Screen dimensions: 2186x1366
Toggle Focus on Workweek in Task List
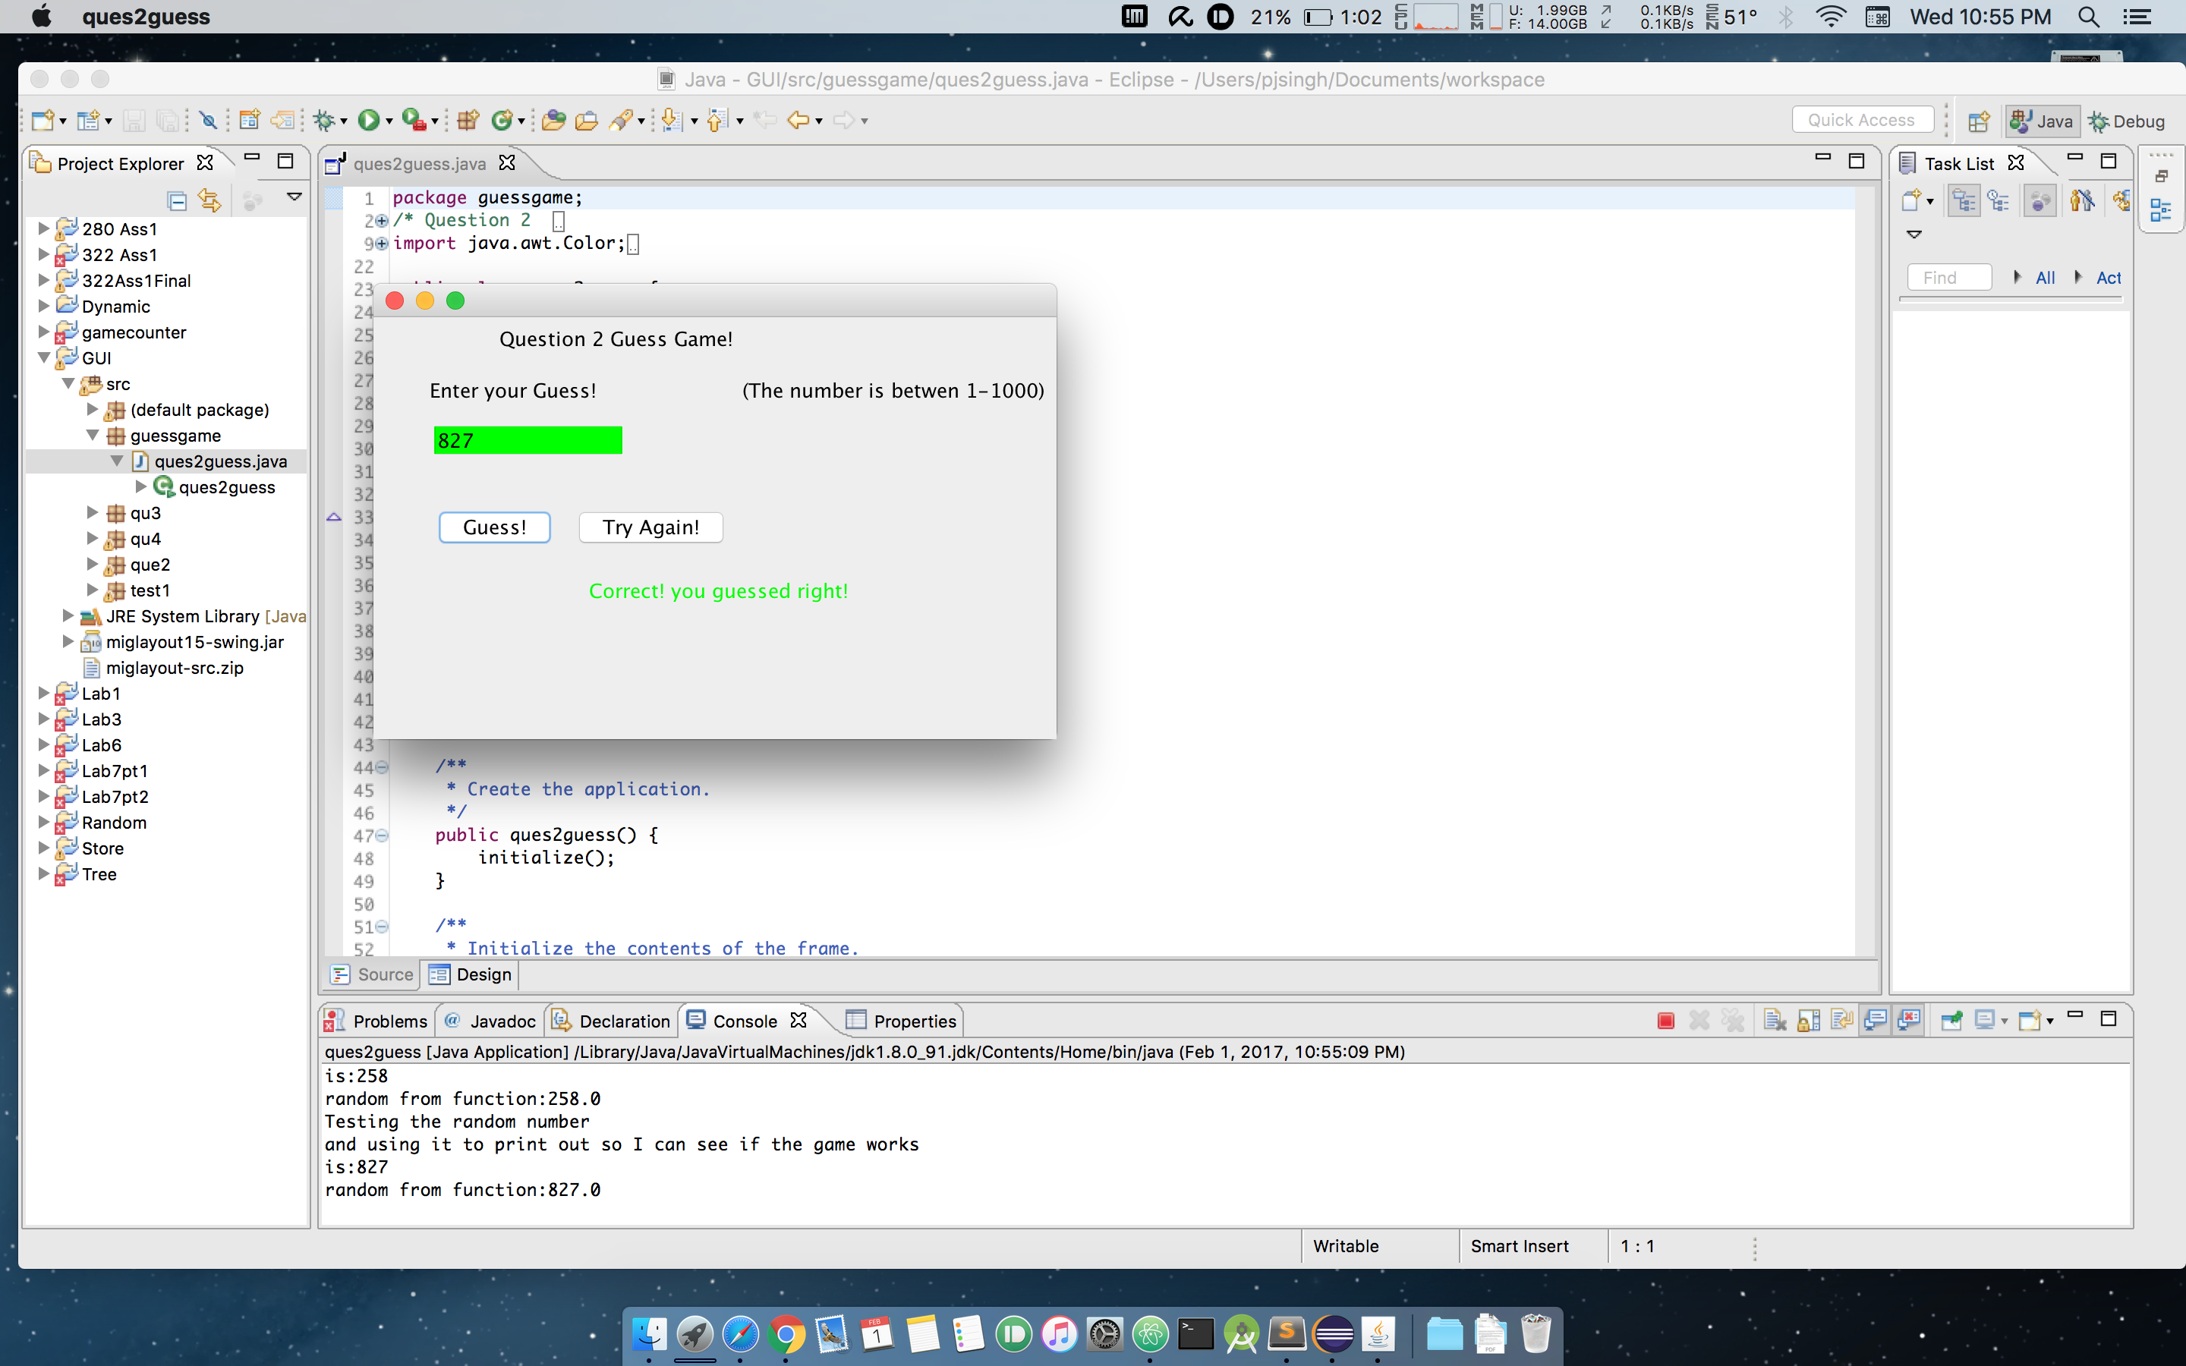tap(2040, 200)
